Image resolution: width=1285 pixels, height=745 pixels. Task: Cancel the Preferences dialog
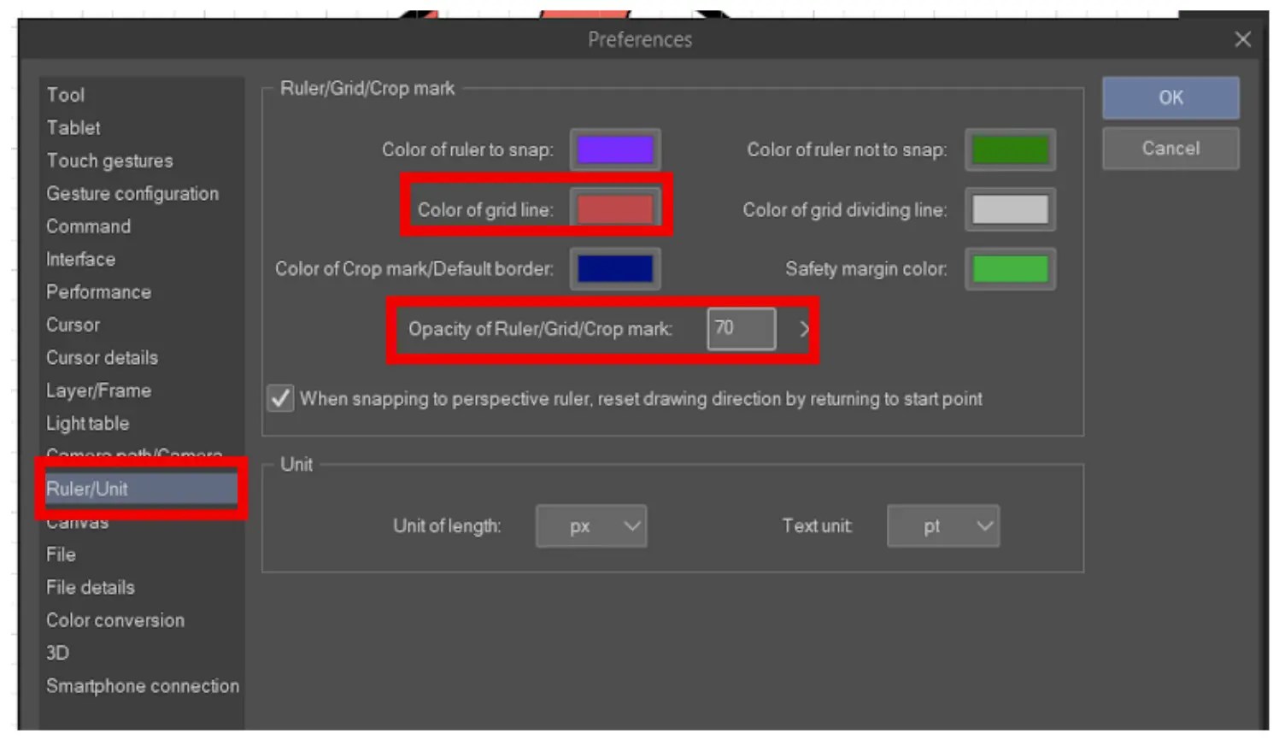[1171, 148]
